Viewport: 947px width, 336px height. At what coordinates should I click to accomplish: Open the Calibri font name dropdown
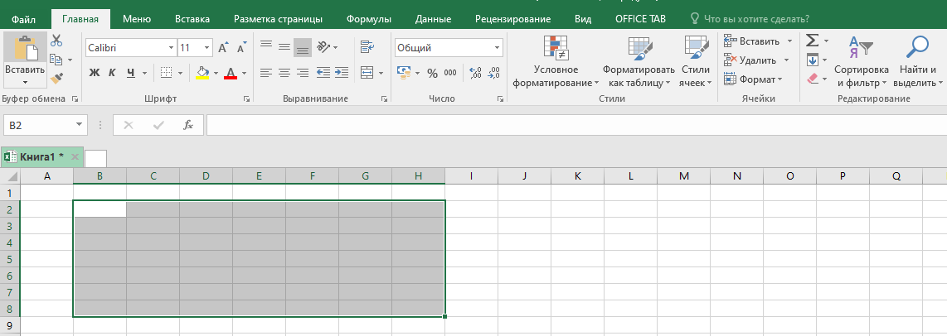point(171,48)
